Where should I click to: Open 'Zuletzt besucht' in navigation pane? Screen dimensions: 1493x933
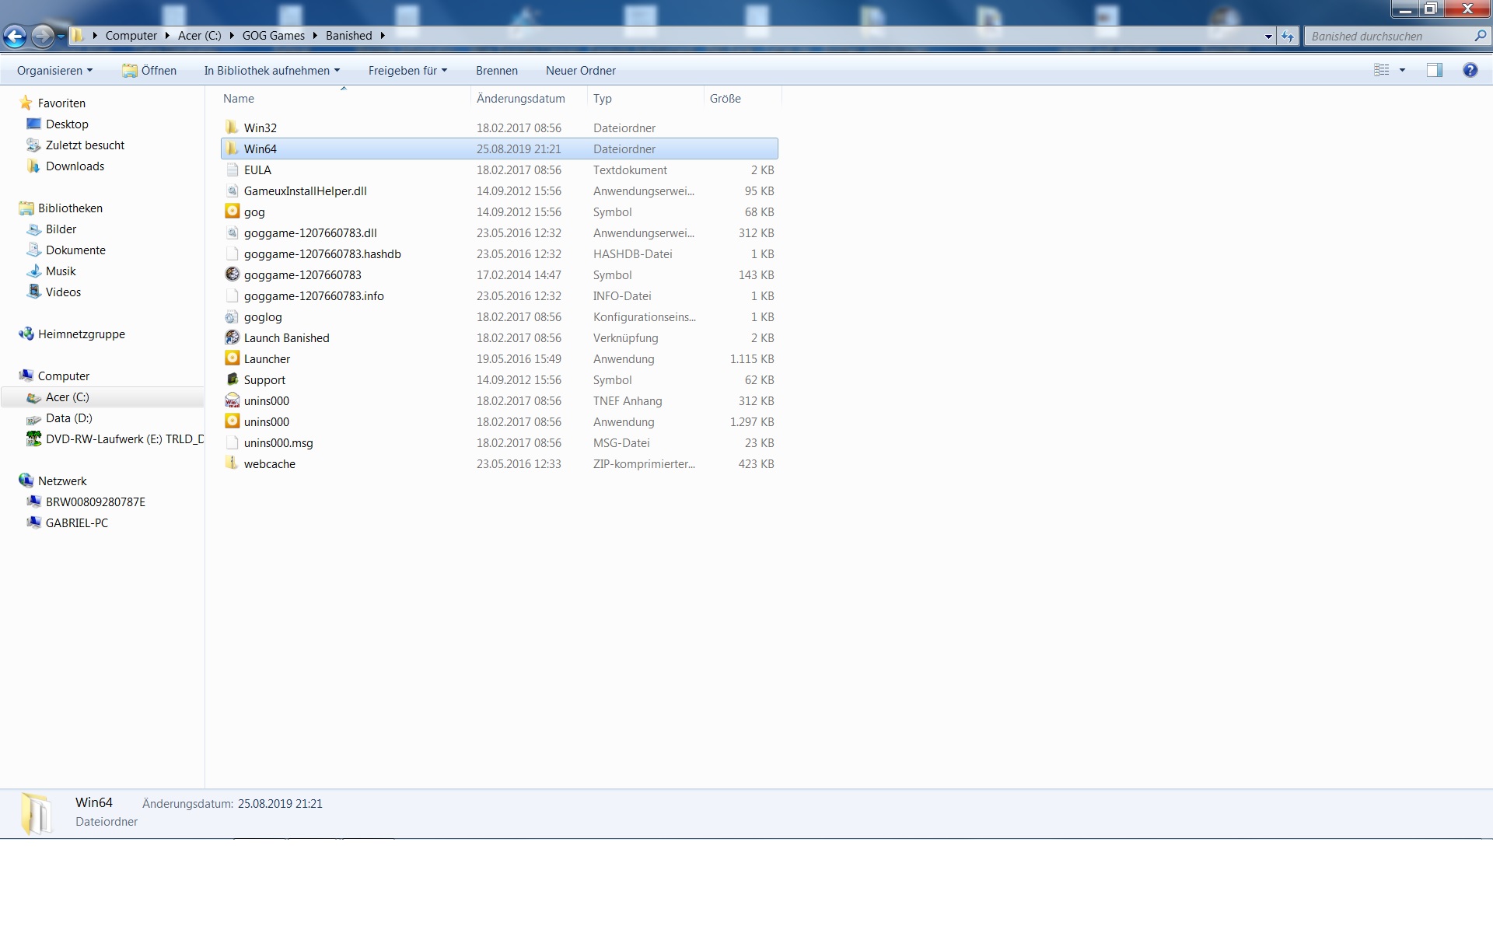pyautogui.click(x=85, y=145)
